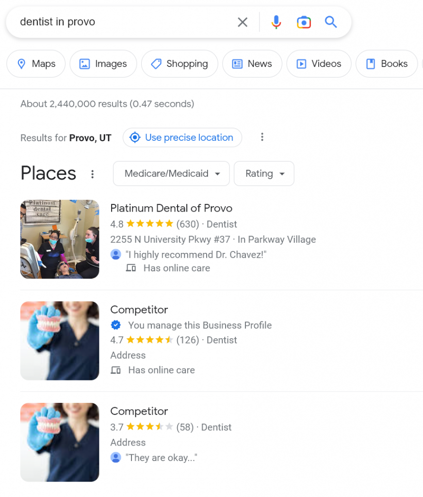Click the thumbnail of the 3.7 rated Competitor
The width and height of the screenshot is (423, 497).
pos(60,442)
